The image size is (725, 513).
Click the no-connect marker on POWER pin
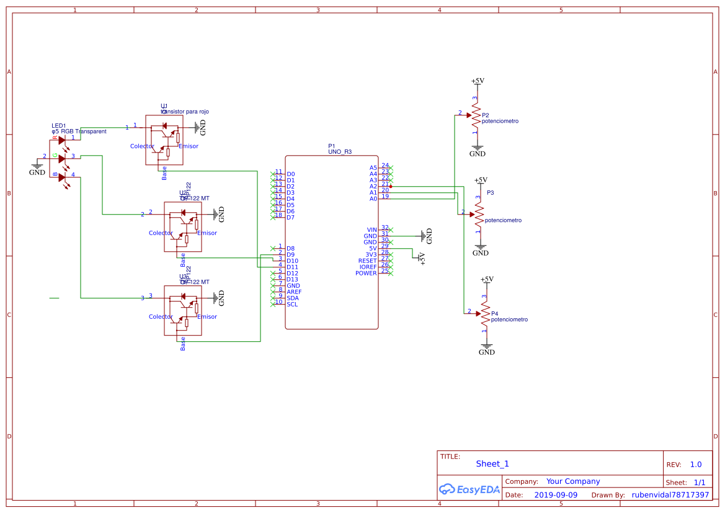pos(391,274)
